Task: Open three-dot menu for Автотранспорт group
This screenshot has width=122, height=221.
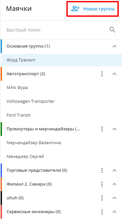Action: coord(102,74)
